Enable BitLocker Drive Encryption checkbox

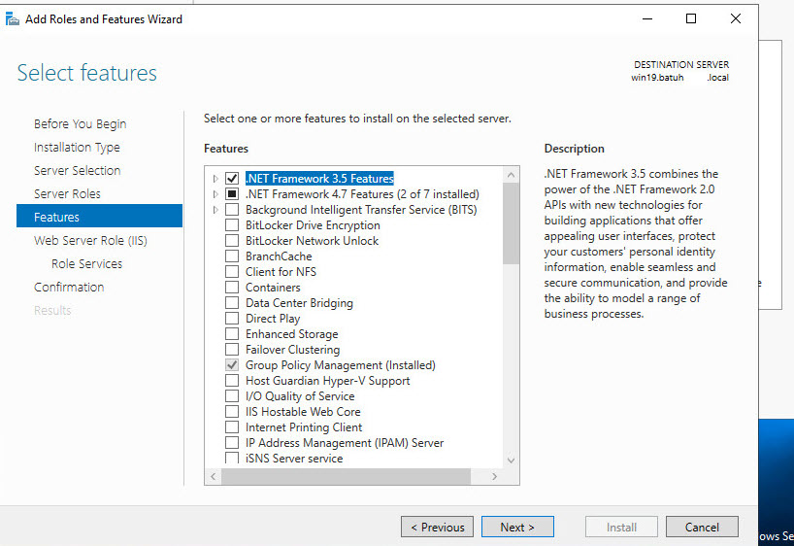(231, 225)
